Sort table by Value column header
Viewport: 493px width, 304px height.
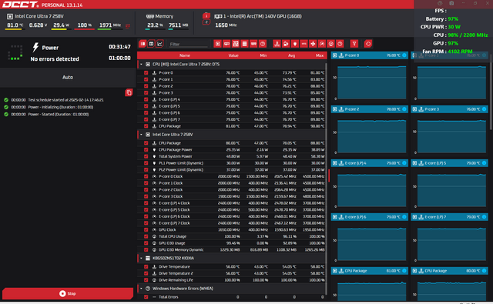click(x=233, y=55)
